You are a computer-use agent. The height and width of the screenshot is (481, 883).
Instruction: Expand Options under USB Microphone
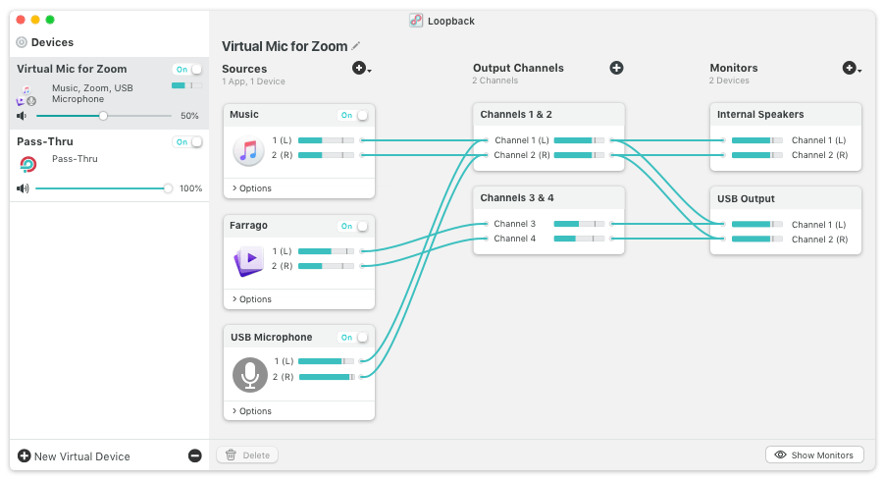pyautogui.click(x=251, y=411)
